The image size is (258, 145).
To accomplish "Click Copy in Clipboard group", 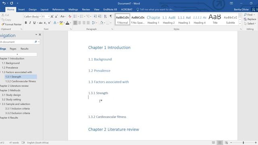I will [6, 20].
